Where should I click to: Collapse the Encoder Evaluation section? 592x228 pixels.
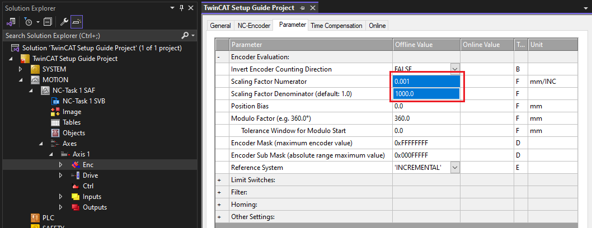tap(219, 57)
